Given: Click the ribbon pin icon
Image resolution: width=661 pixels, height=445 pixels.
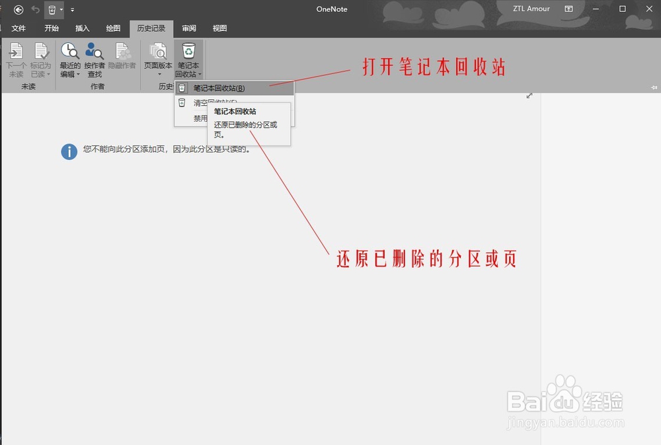Looking at the screenshot, I should [654, 87].
